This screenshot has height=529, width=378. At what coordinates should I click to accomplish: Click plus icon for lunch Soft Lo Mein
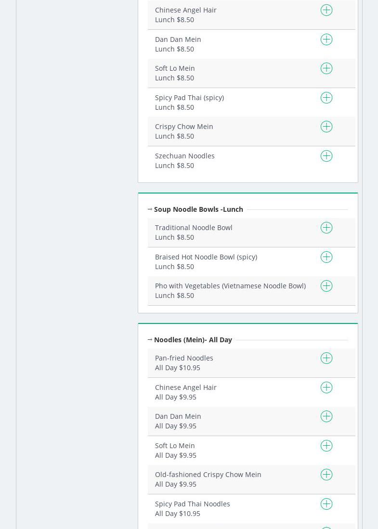tap(326, 68)
